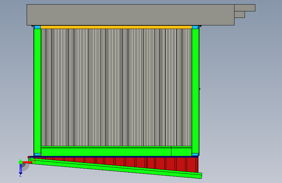Pick the orange top rail

(116, 27)
